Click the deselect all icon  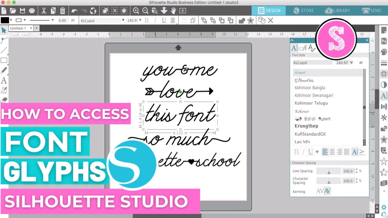coord(115,11)
